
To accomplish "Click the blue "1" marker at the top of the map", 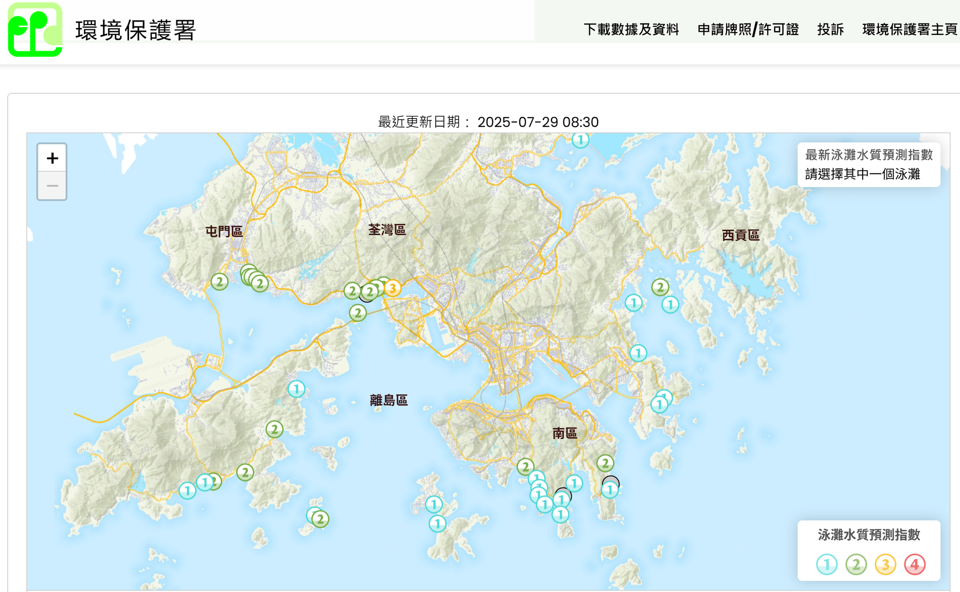I will [x=580, y=140].
